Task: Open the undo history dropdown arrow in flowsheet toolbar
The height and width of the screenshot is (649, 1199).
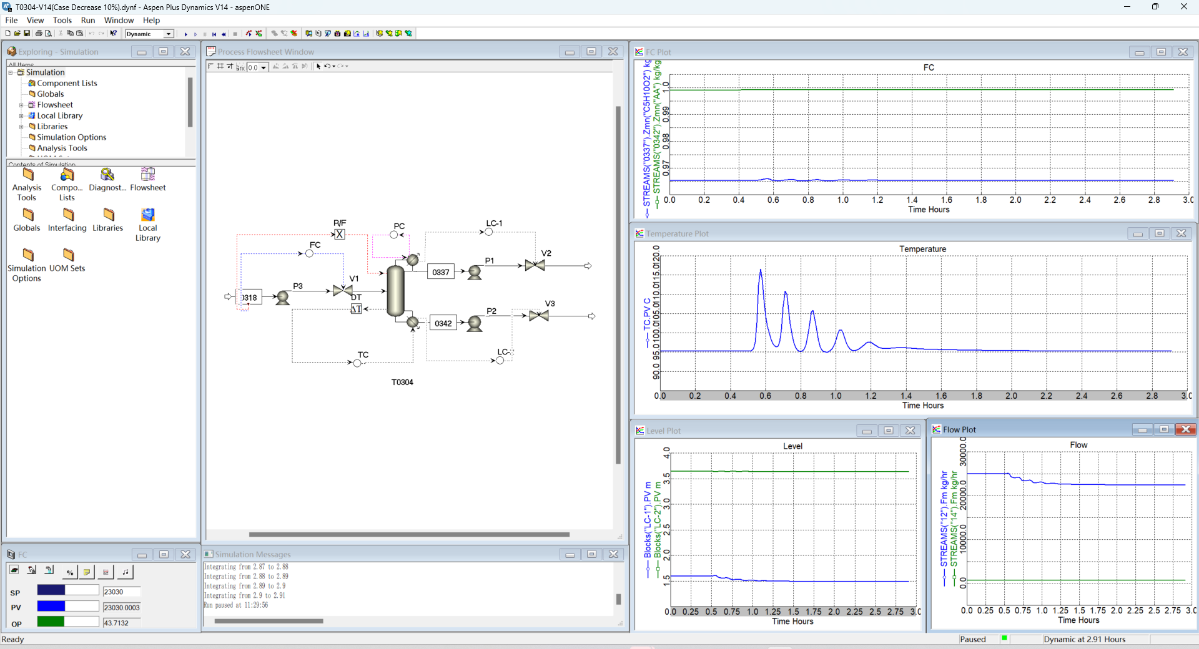Action: (x=334, y=66)
